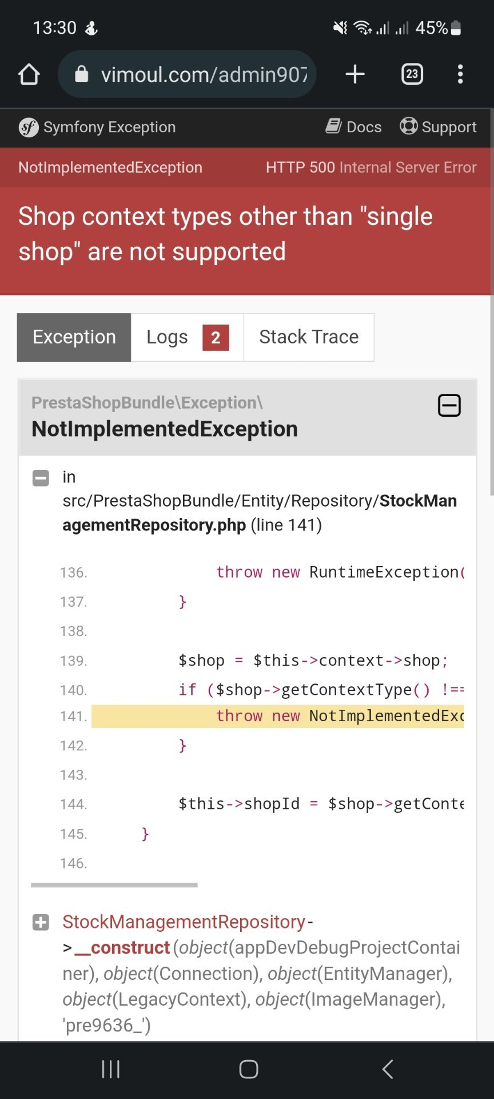Tap the browser home icon
Viewport: 494px width, 1099px height.
29,74
